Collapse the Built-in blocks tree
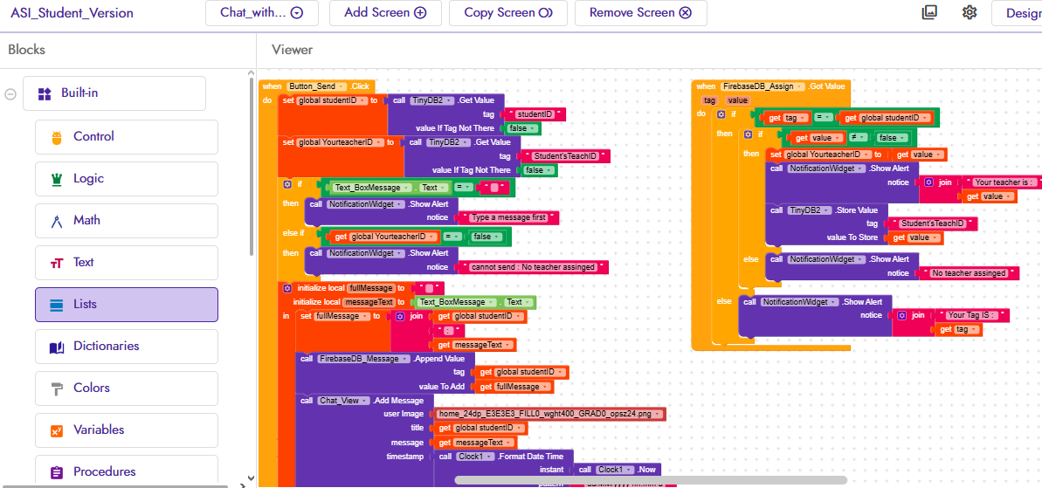The height and width of the screenshot is (488, 1042). click(10, 94)
